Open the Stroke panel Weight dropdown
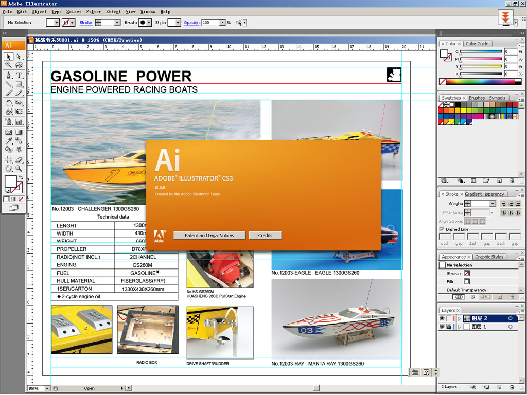This screenshot has height=395, width=527. (x=493, y=204)
